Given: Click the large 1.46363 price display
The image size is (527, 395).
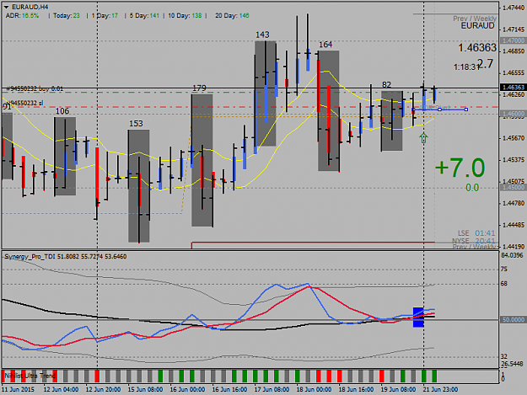Looking at the screenshot, I should click(477, 48).
